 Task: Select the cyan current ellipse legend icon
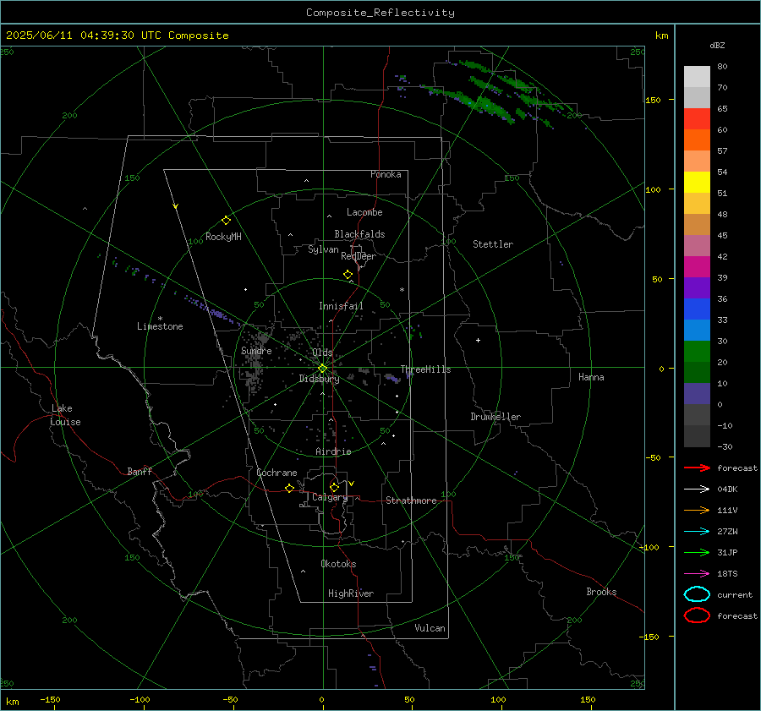click(697, 594)
